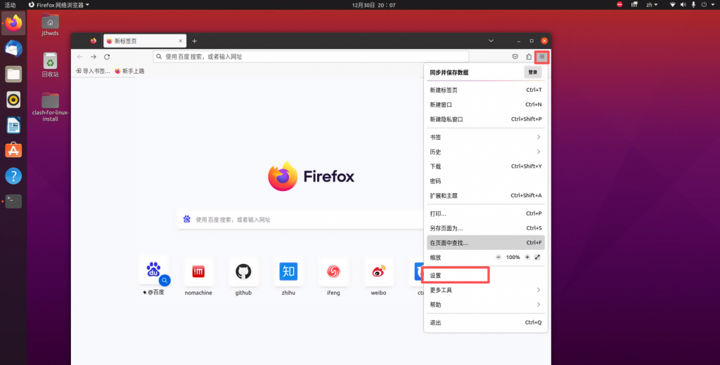
Task: Open the zhihu shortcut tile
Action: coord(288,271)
